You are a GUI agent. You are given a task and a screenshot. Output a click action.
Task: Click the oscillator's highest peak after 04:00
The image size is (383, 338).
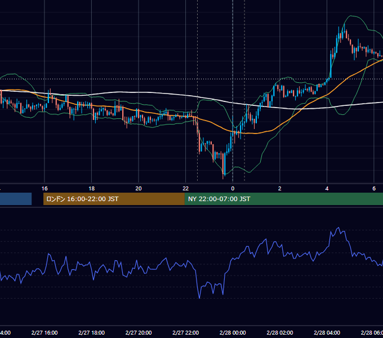339,228
